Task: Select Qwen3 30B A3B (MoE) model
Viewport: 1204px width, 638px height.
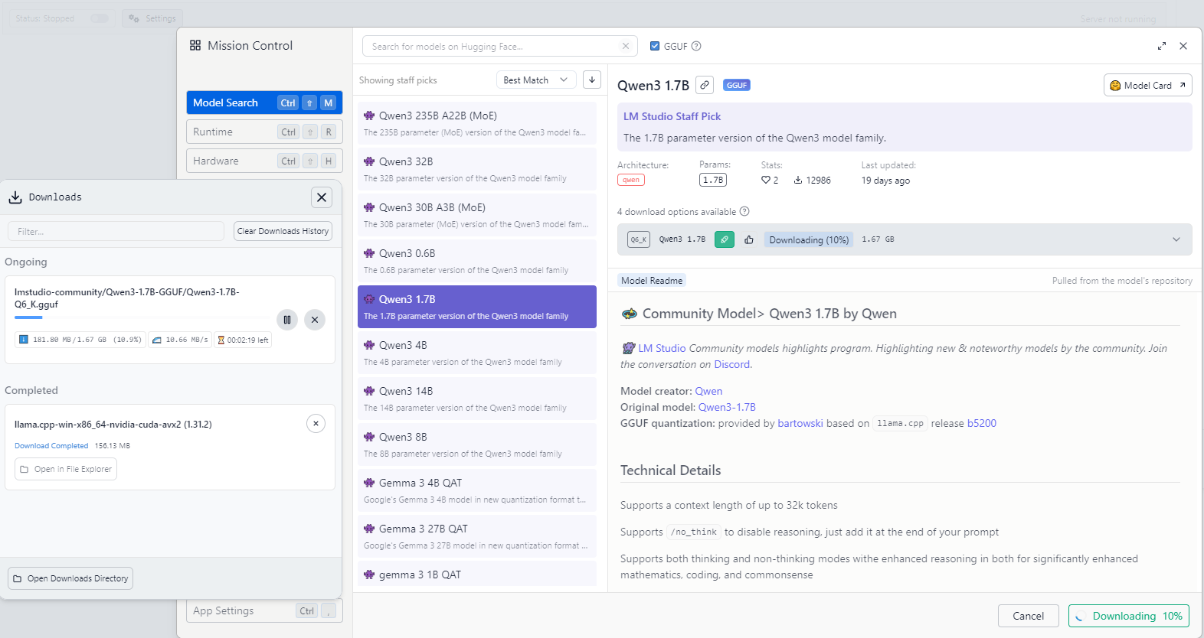Action: [477, 215]
